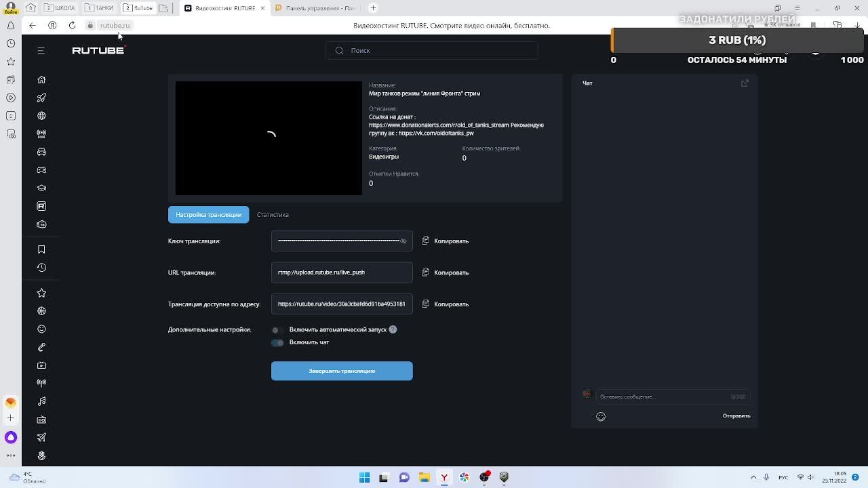The image size is (868, 488).
Task: Go back in browser toolbar
Action: coord(33,25)
